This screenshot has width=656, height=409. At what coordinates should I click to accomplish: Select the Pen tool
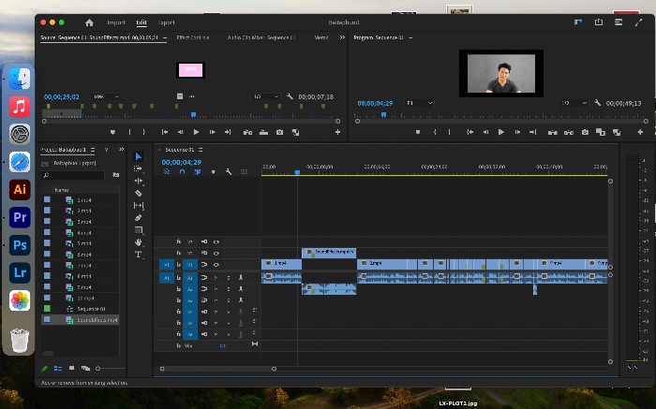tap(139, 218)
